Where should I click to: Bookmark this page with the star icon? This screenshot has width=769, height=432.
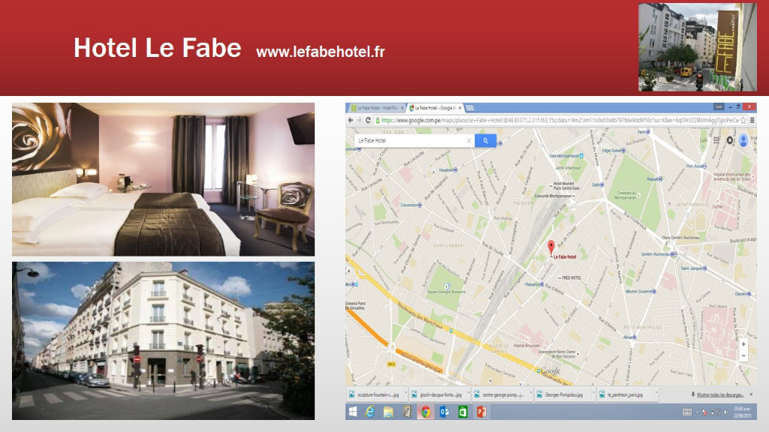tap(743, 120)
